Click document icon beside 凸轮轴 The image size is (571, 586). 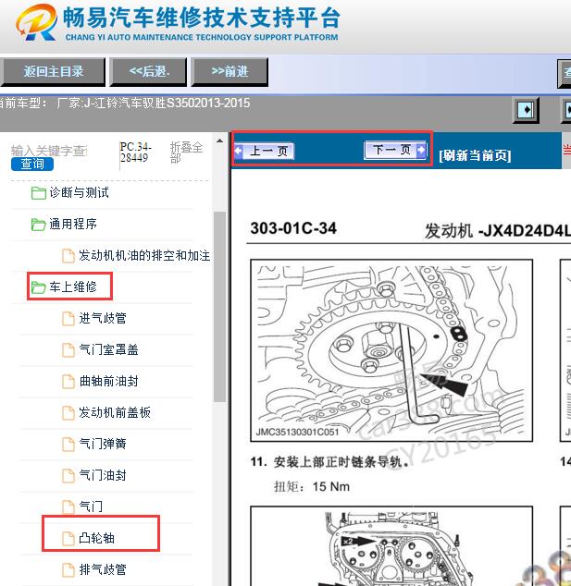tap(68, 539)
